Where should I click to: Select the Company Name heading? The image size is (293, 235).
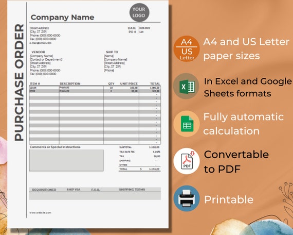tap(62, 17)
